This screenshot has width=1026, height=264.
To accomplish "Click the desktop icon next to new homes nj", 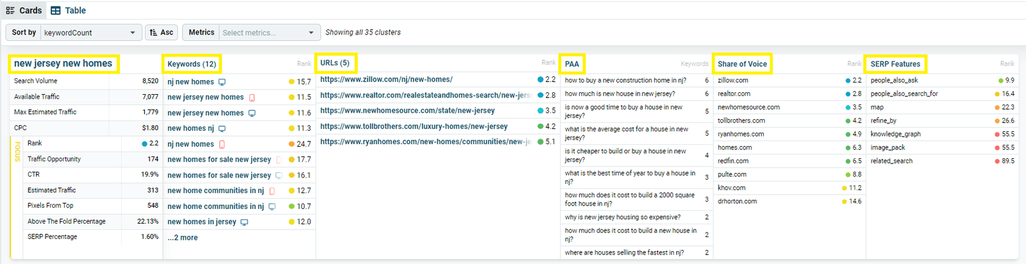I will click(222, 129).
